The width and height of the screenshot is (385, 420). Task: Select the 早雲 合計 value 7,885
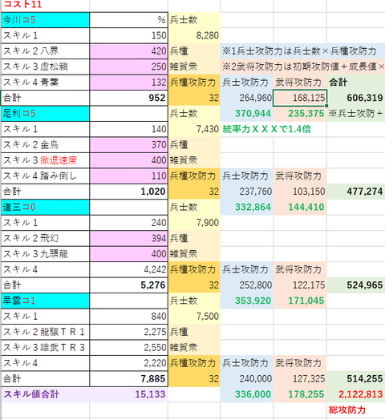pyautogui.click(x=128, y=379)
